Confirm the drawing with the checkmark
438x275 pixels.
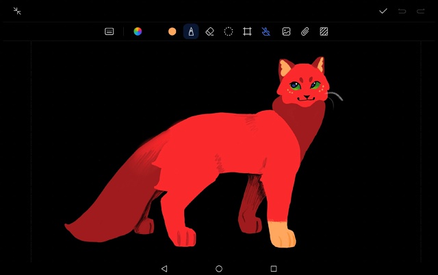pyautogui.click(x=383, y=11)
